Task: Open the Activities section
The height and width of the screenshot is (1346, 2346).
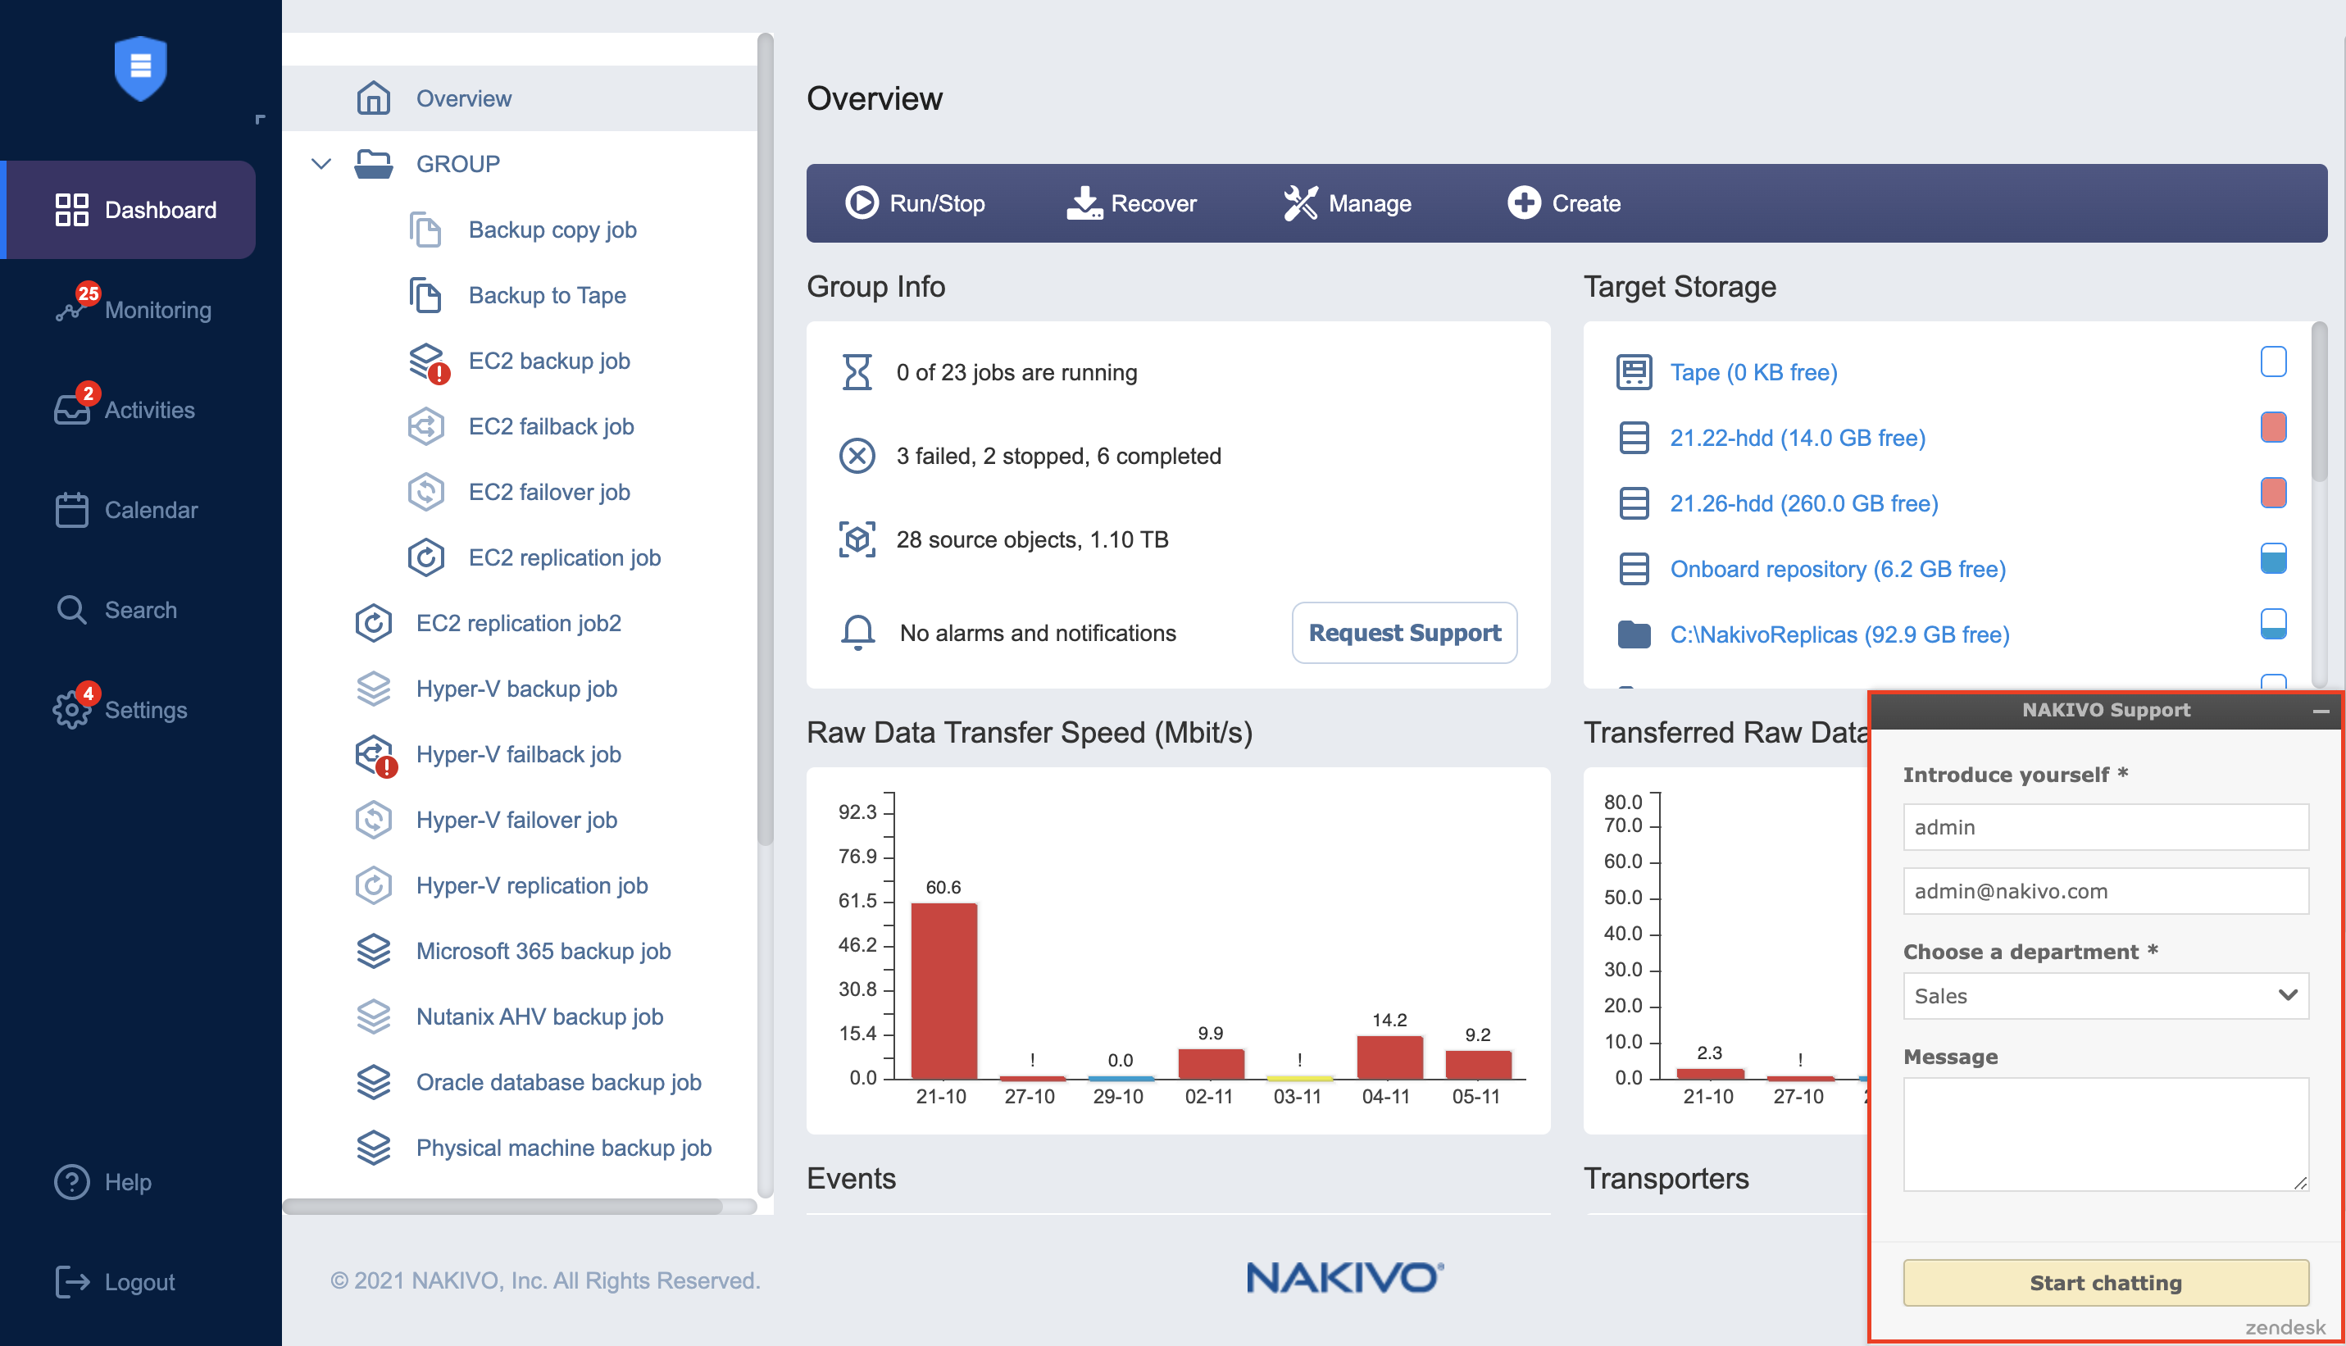Action: pos(125,408)
